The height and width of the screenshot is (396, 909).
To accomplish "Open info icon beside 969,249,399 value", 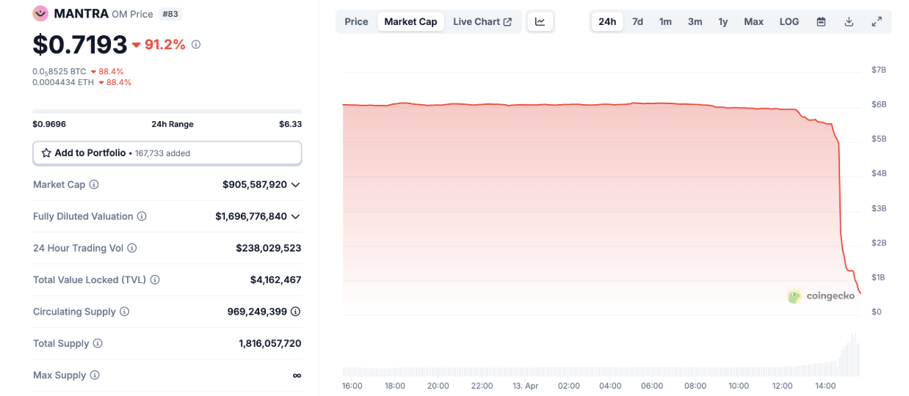I will coord(296,312).
